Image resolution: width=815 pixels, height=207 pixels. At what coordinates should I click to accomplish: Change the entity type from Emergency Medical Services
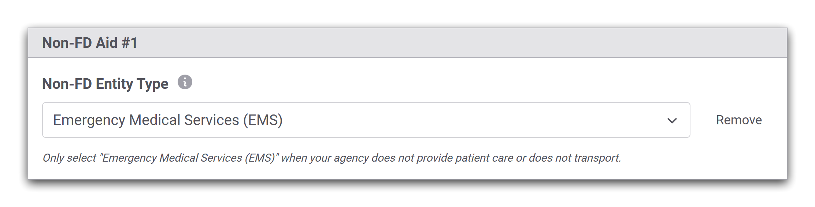tap(366, 120)
